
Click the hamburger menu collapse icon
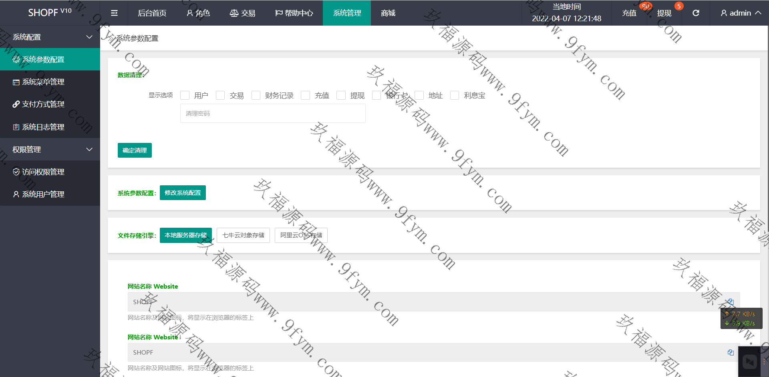[x=114, y=13]
